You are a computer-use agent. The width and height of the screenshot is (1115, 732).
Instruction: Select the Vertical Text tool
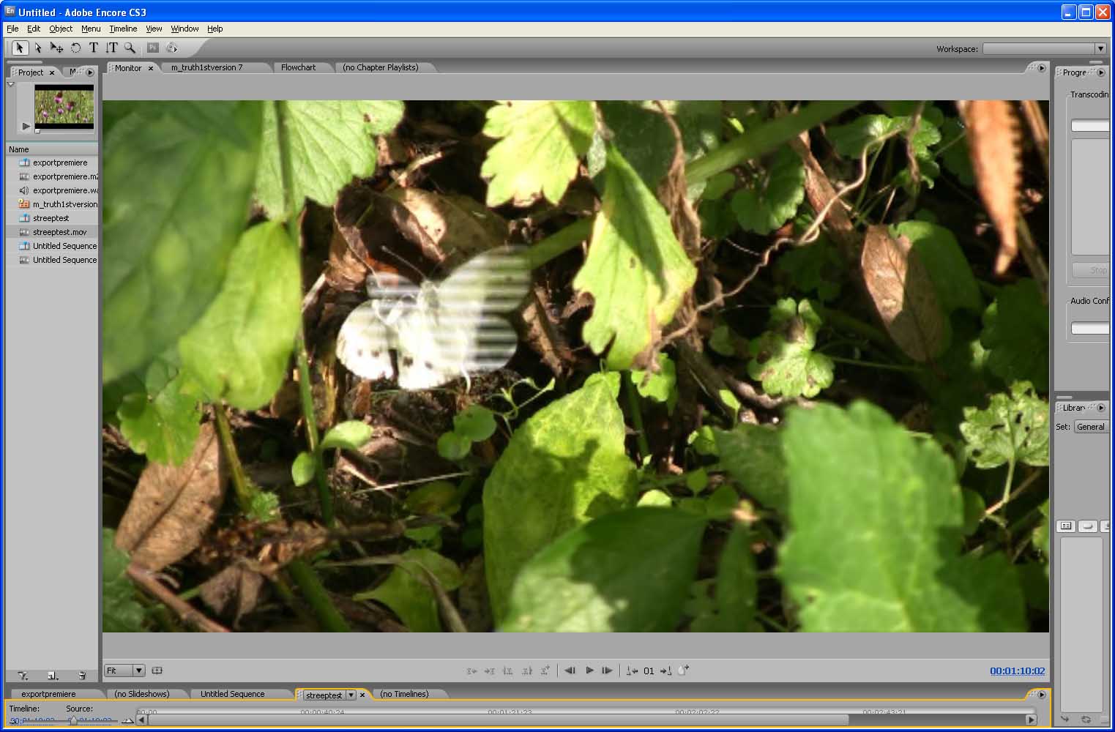coord(111,48)
